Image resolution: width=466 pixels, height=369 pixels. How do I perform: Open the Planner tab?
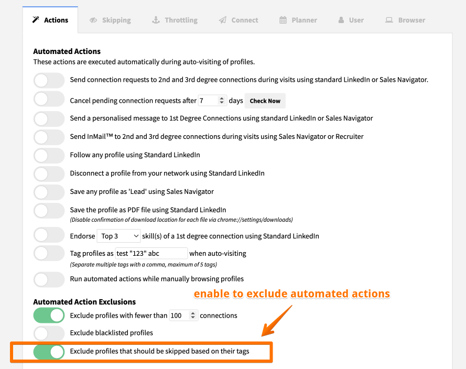coord(298,20)
